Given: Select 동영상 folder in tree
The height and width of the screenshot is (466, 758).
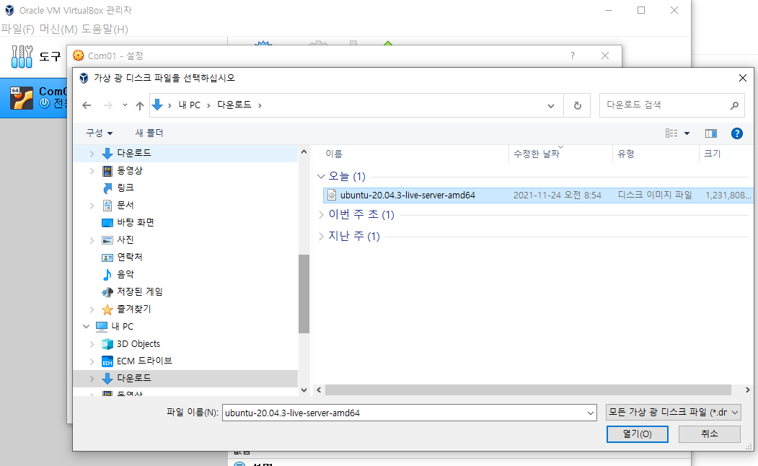Looking at the screenshot, I should 130,171.
